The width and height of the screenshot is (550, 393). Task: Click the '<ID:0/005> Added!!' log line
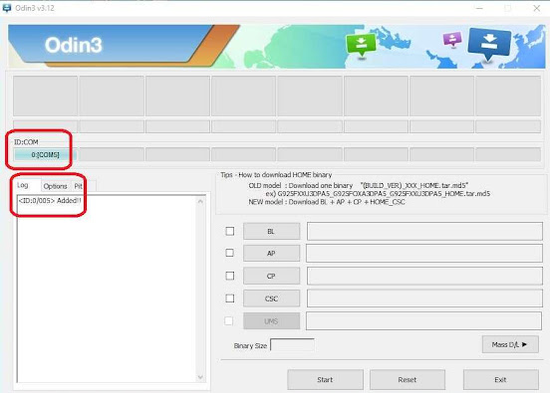pos(50,201)
